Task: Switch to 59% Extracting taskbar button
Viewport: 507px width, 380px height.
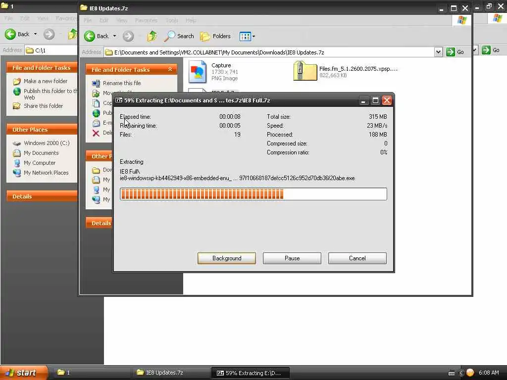Action: pyautogui.click(x=250, y=373)
